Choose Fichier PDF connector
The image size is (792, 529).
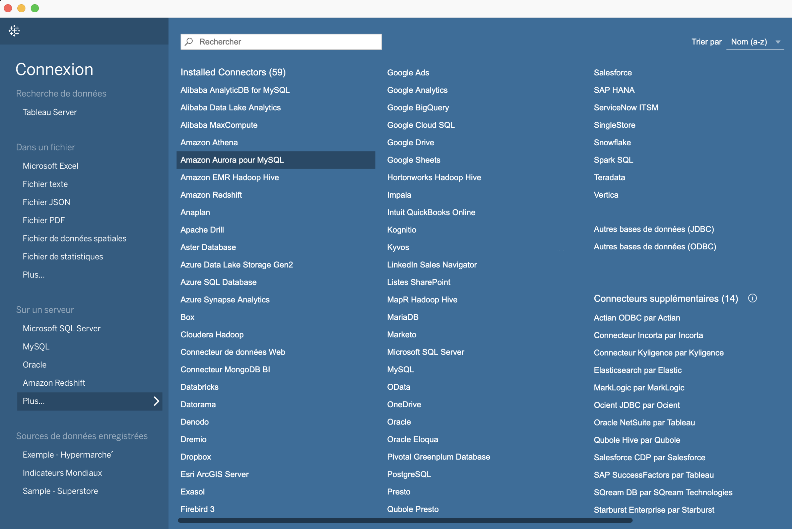[x=43, y=220]
